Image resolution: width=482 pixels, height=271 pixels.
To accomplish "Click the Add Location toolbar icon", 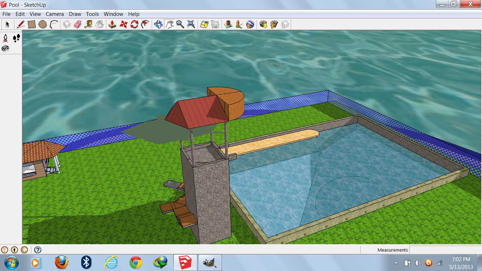I will [204, 24].
